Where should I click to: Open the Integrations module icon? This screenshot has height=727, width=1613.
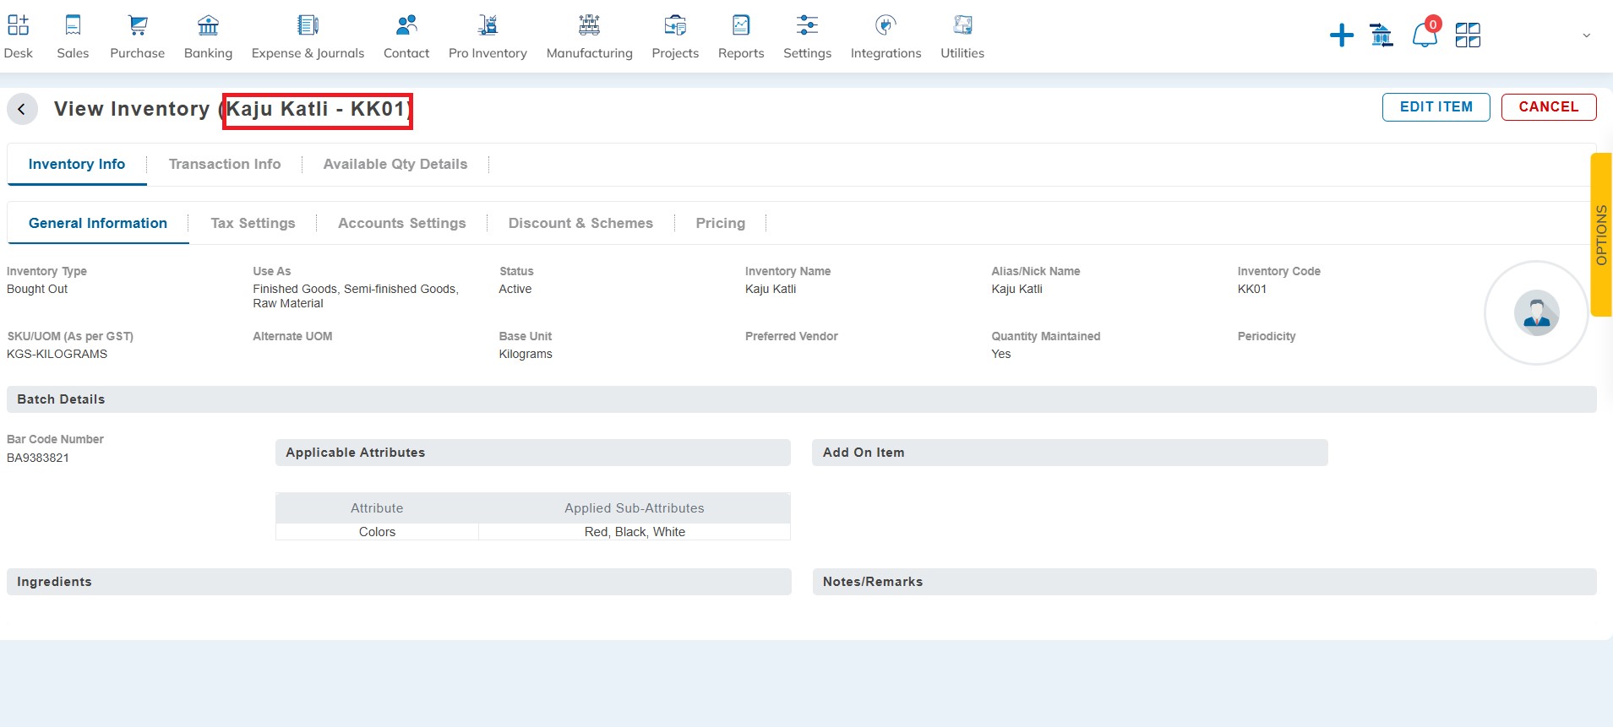tap(886, 25)
